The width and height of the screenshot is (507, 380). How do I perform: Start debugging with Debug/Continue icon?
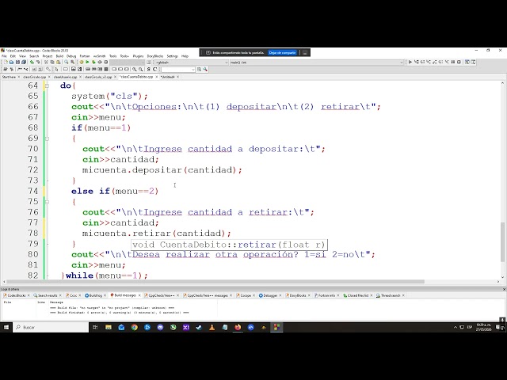tap(410, 62)
